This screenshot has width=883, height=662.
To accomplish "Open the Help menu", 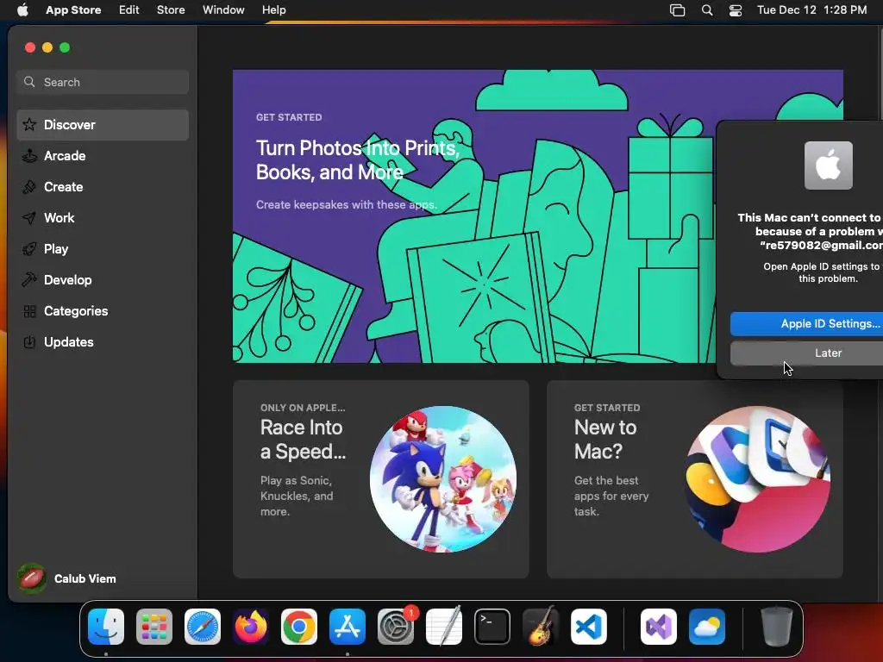I will (273, 10).
